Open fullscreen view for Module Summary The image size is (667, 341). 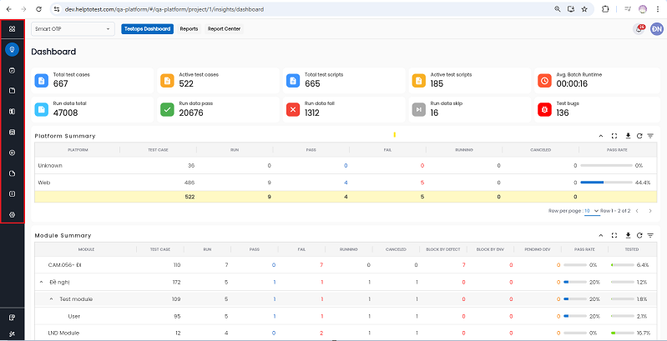tap(614, 235)
